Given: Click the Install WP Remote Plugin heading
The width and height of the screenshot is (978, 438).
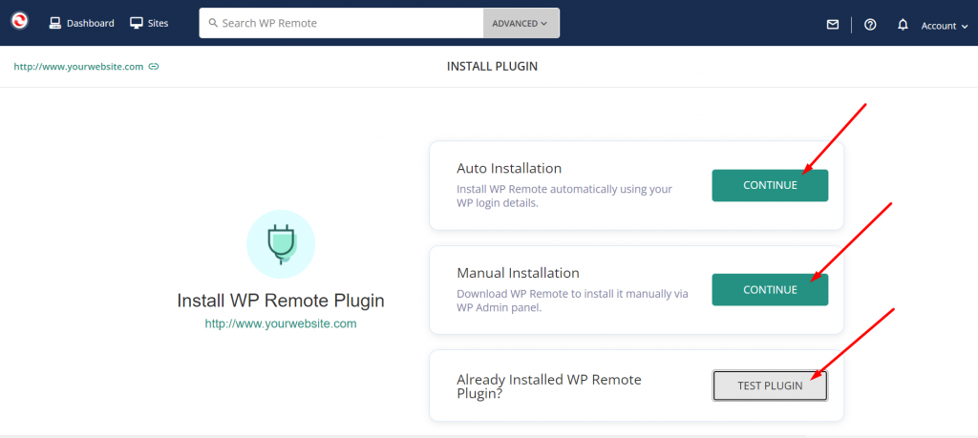Looking at the screenshot, I should coord(281,301).
